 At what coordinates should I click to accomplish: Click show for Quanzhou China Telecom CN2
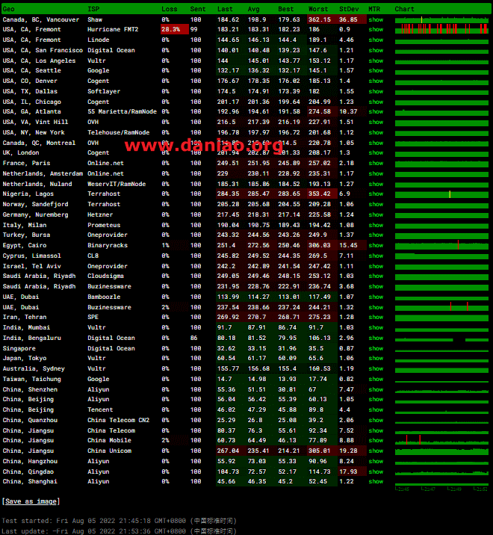coord(376,421)
